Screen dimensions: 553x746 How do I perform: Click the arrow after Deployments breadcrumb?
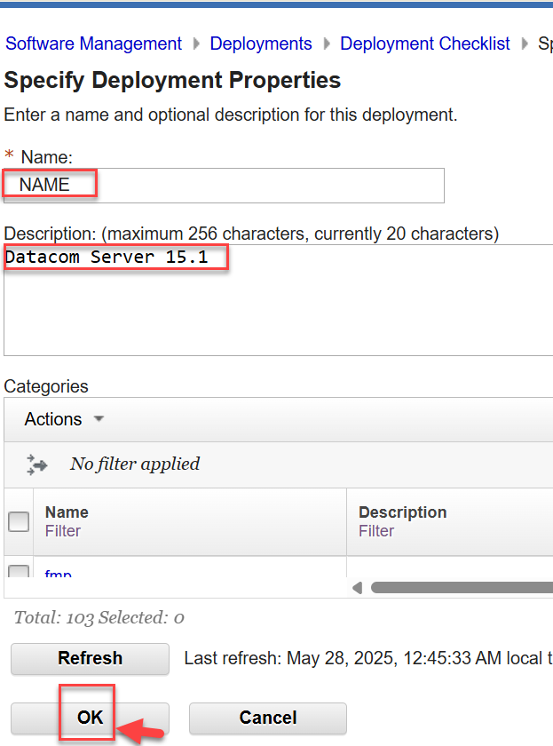click(x=327, y=44)
